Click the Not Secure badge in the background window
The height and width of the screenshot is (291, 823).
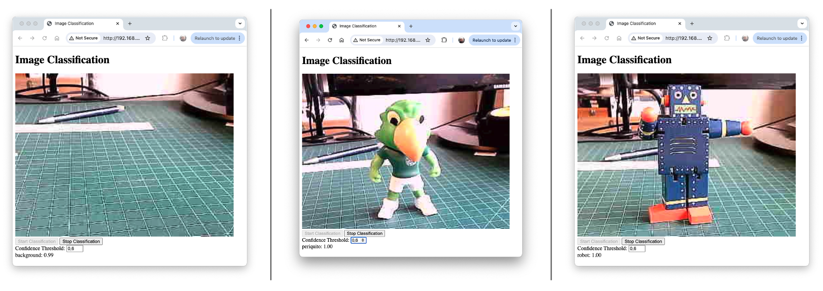pyautogui.click(x=84, y=39)
